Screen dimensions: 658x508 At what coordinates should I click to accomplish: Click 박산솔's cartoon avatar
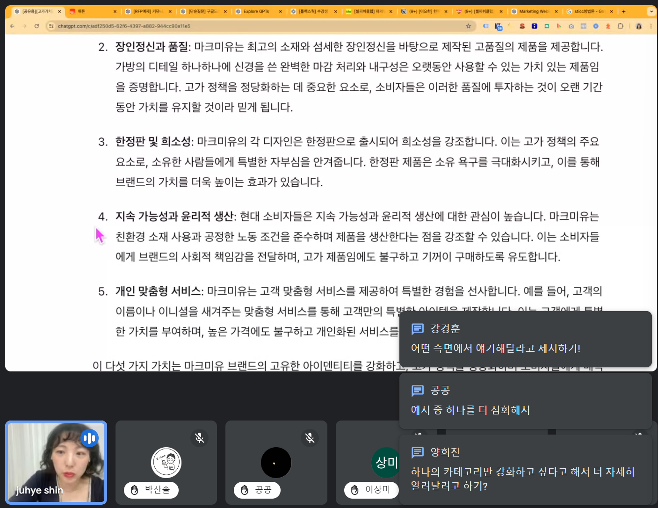pyautogui.click(x=166, y=462)
